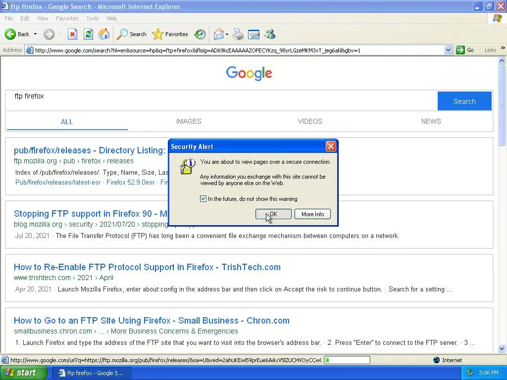Click the Stop loading icon
This screenshot has width=507, height=380.
(72, 34)
